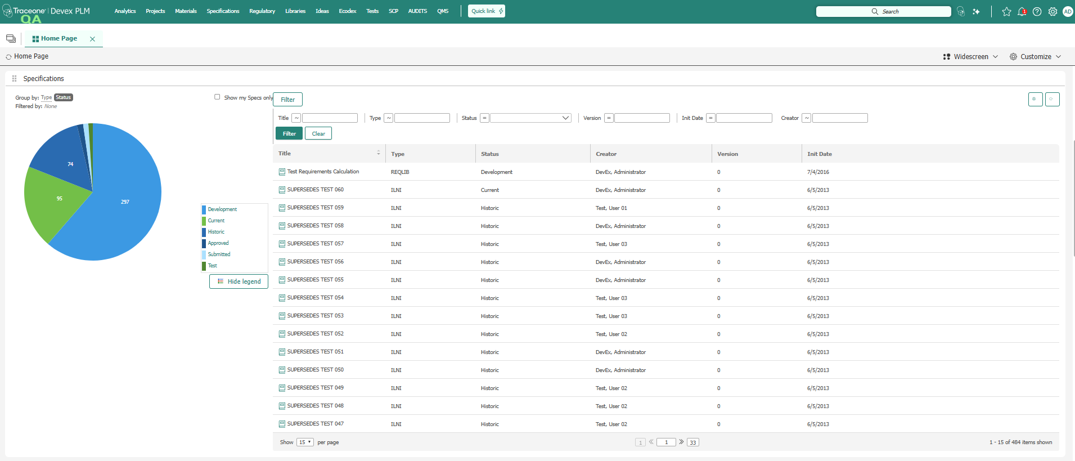Click the AD user avatar
Image resolution: width=1075 pixels, height=461 pixels.
tap(1067, 11)
